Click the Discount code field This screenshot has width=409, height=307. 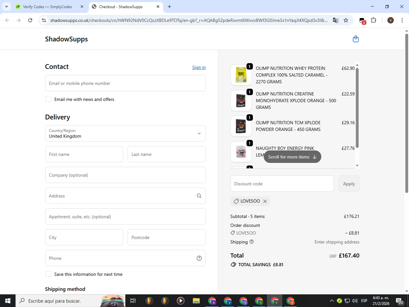tap(282, 184)
